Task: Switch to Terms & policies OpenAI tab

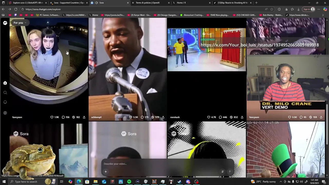Action: pyautogui.click(x=150, y=3)
